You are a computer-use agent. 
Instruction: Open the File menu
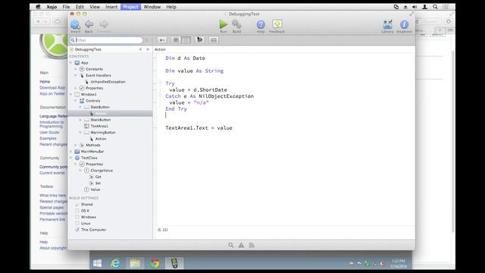coord(66,7)
